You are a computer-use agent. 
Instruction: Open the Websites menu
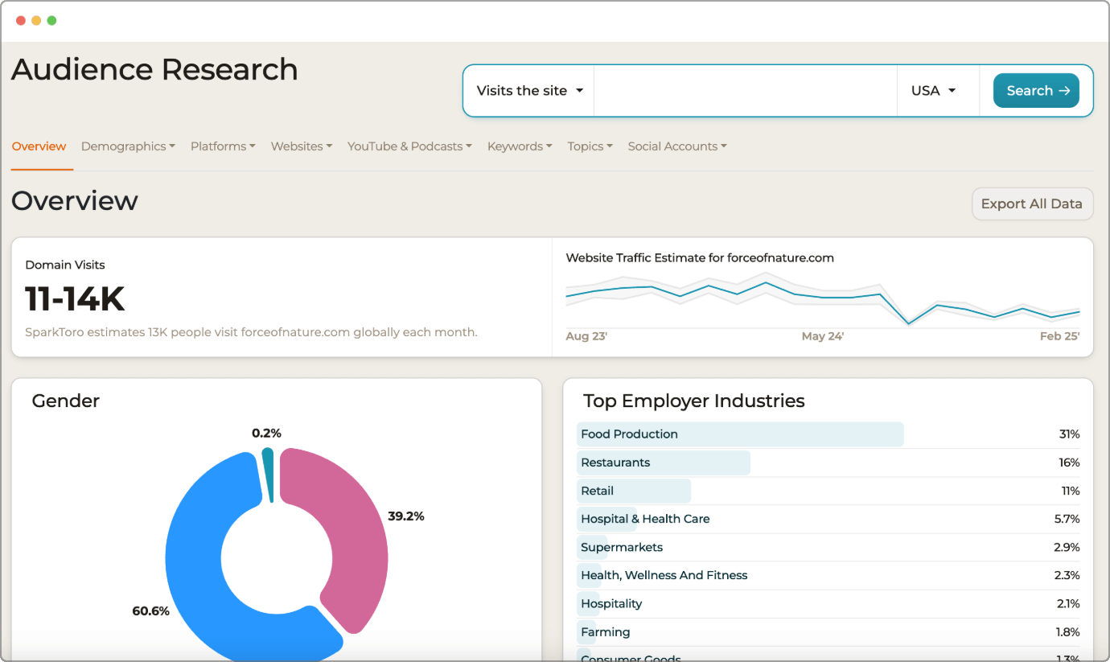[x=302, y=146]
